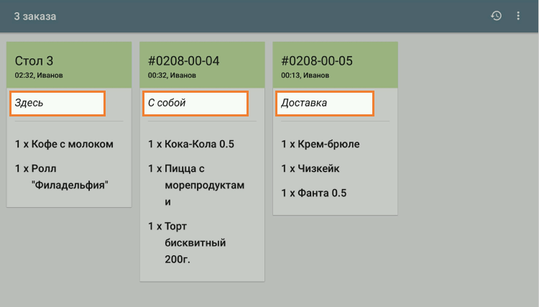
Task: Mark item "1 x Кока-Кола 0.5"
Action: (x=191, y=144)
